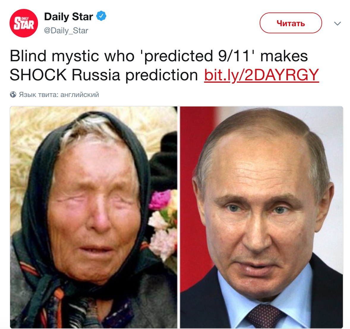This screenshot has height=329, width=350.
Task: Click the white divider between the two photos
Action: pos(179,217)
